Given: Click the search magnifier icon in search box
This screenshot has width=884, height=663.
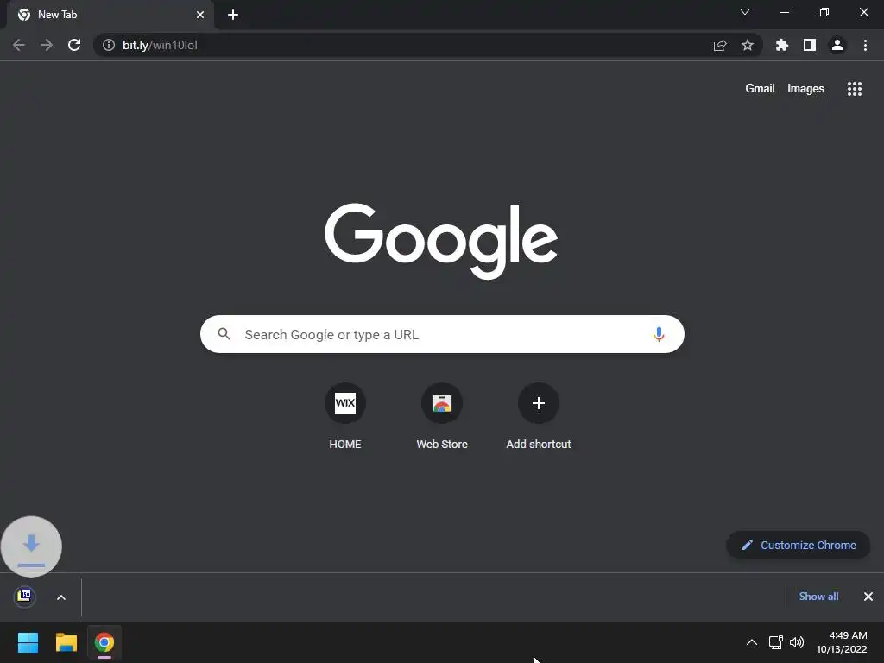Looking at the screenshot, I should coord(224,334).
